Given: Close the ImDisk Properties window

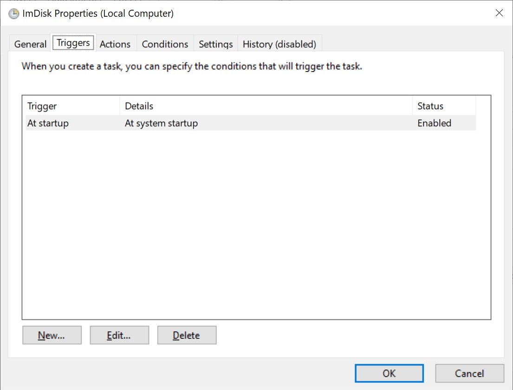Looking at the screenshot, I should point(499,13).
